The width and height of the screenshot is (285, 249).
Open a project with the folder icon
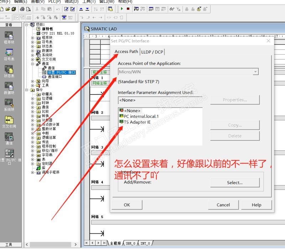[7, 9]
